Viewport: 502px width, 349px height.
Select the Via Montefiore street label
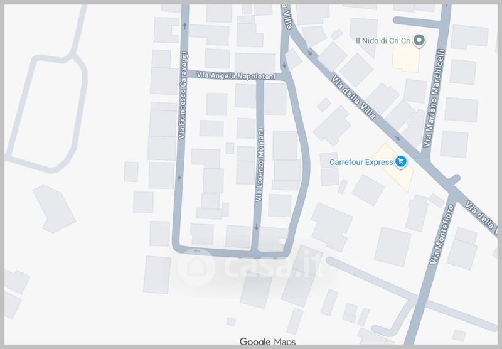[x=442, y=234]
